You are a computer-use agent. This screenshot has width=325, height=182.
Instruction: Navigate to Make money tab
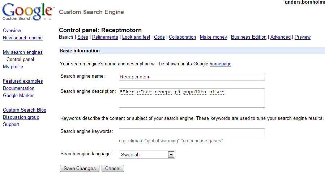tap(213, 37)
